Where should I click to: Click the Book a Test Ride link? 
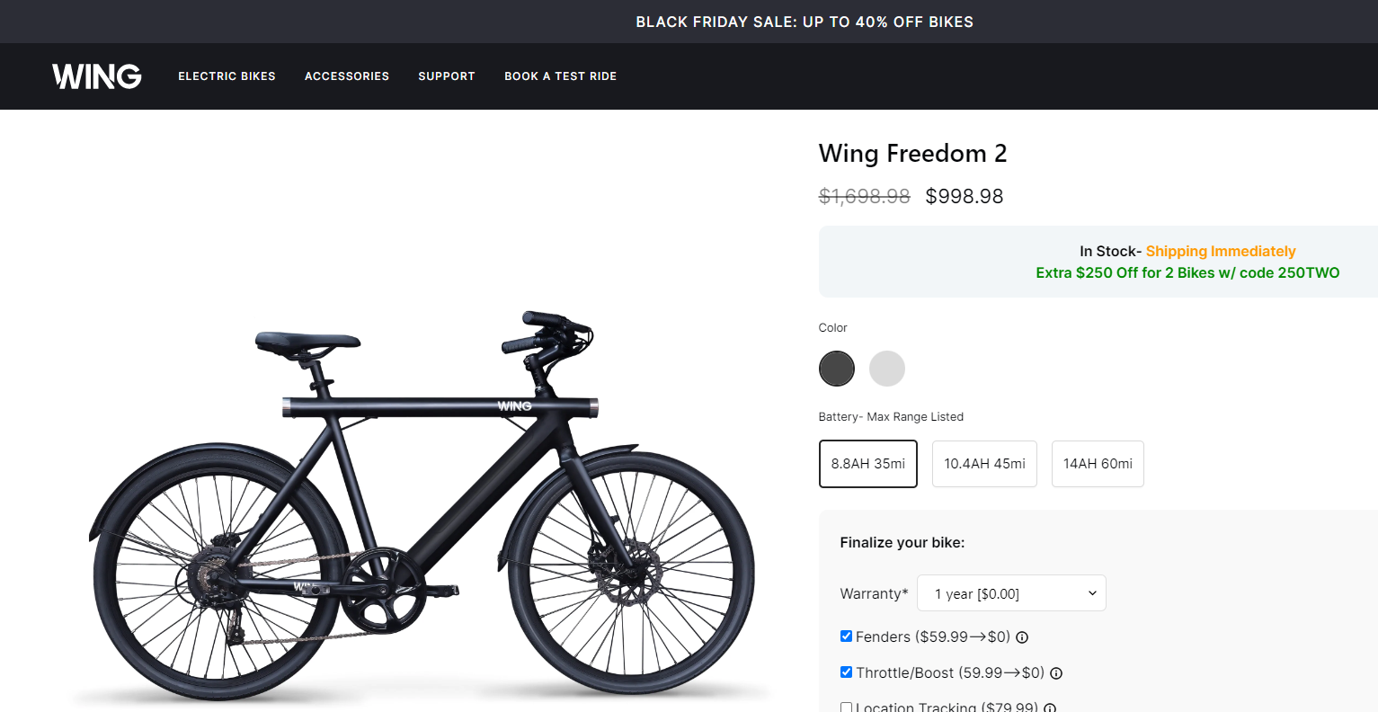pos(560,76)
